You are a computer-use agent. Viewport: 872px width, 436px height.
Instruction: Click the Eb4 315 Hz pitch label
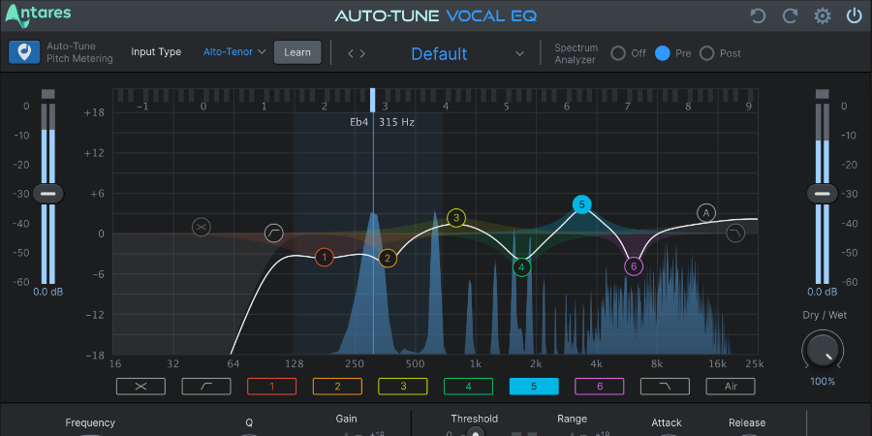click(x=382, y=122)
